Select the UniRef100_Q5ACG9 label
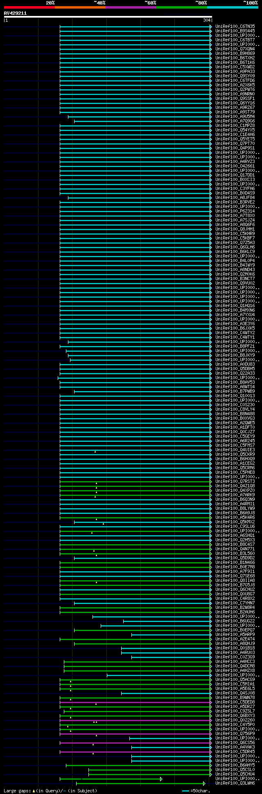Image resolution: width=262 pixels, height=794 pixels. pyautogui.click(x=235, y=679)
